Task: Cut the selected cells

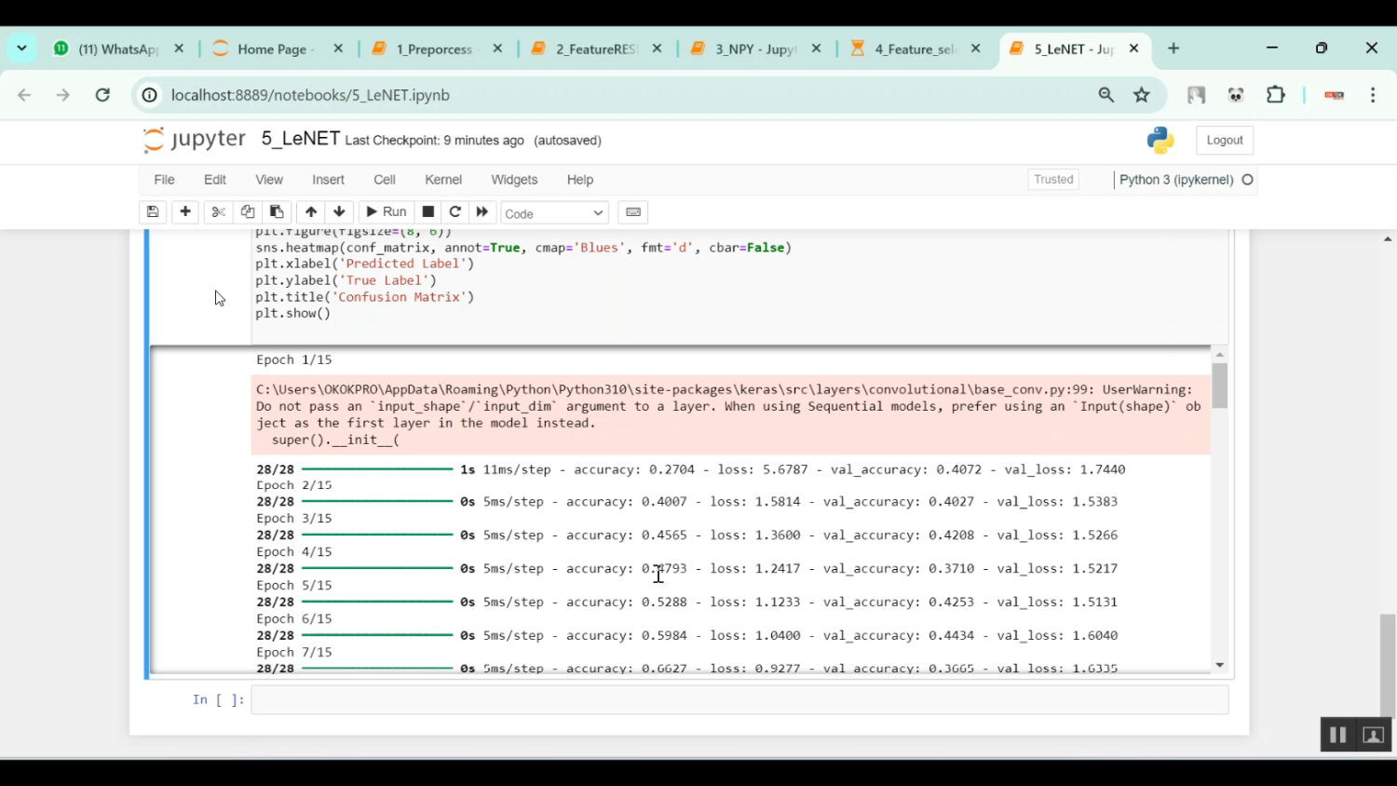Action: (217, 211)
